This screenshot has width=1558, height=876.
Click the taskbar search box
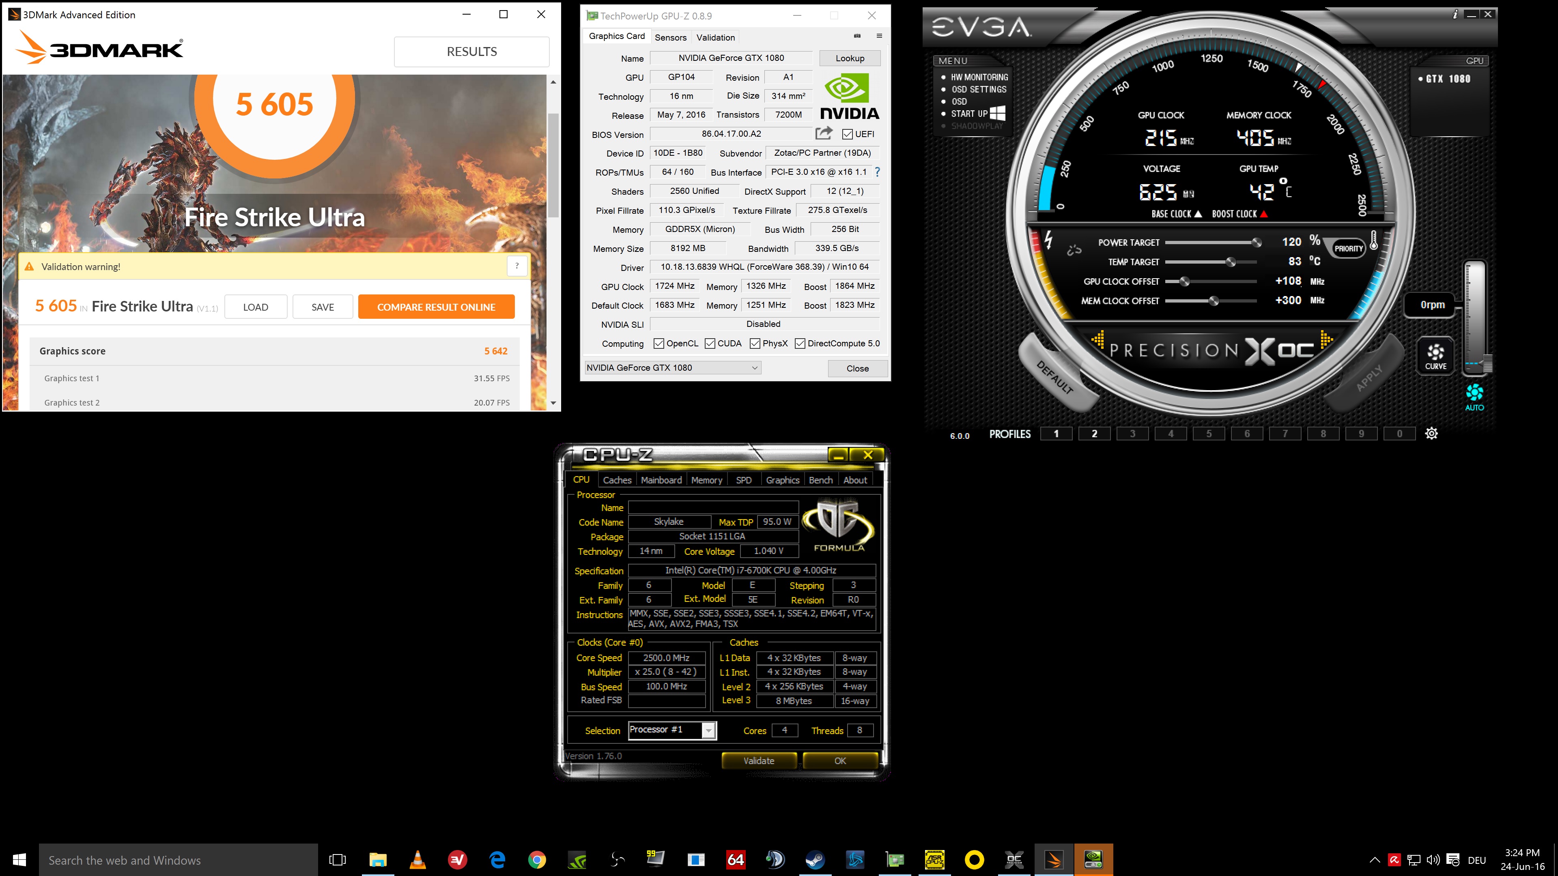click(x=179, y=860)
